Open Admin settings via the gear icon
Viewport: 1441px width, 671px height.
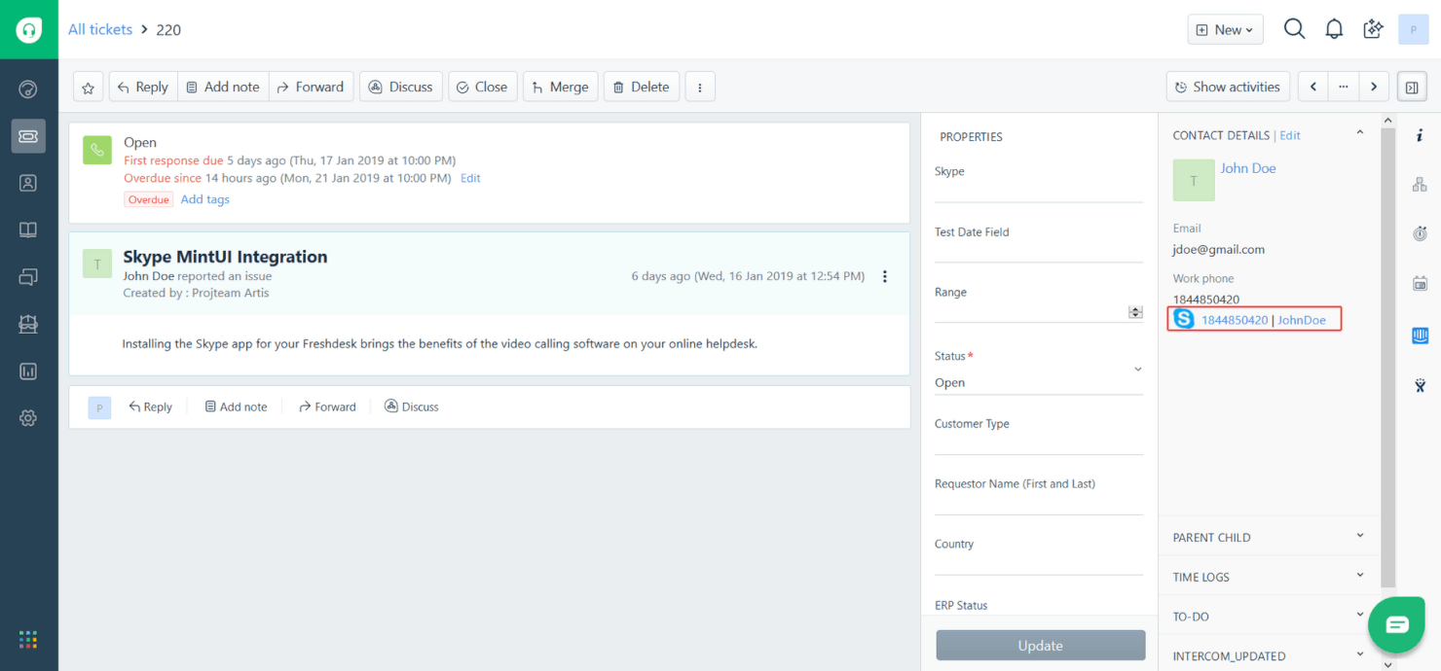[27, 417]
